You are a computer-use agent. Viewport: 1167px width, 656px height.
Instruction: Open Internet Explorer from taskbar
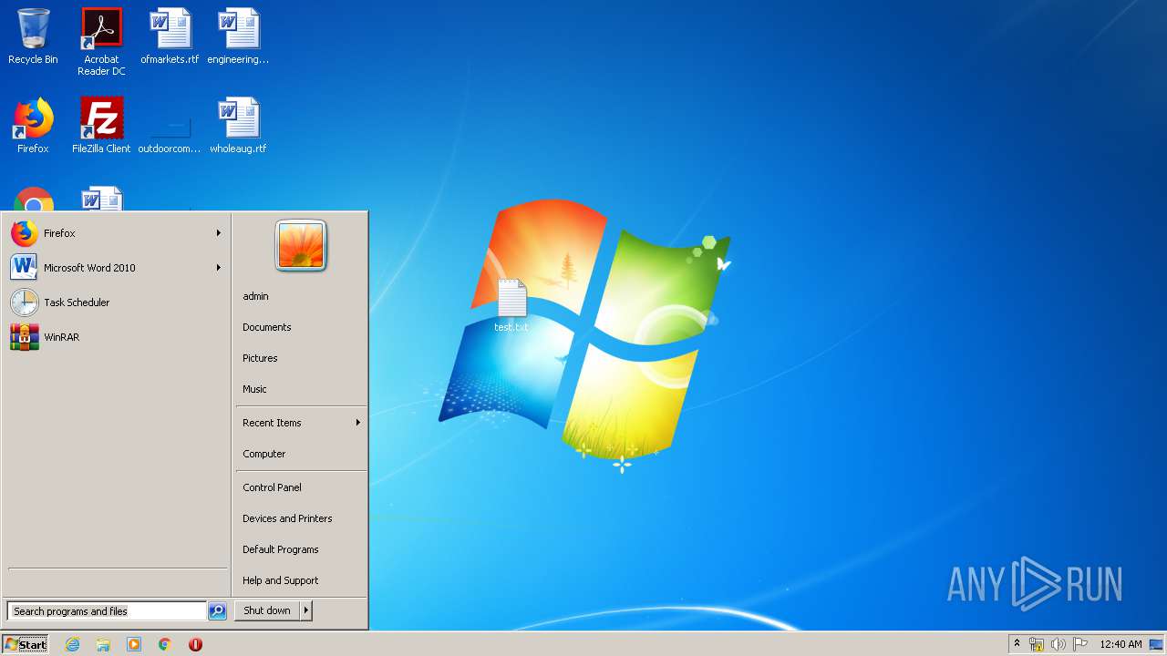[73, 644]
